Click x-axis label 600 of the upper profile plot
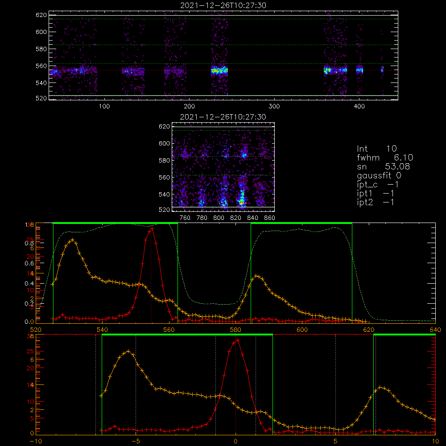 [302, 330]
